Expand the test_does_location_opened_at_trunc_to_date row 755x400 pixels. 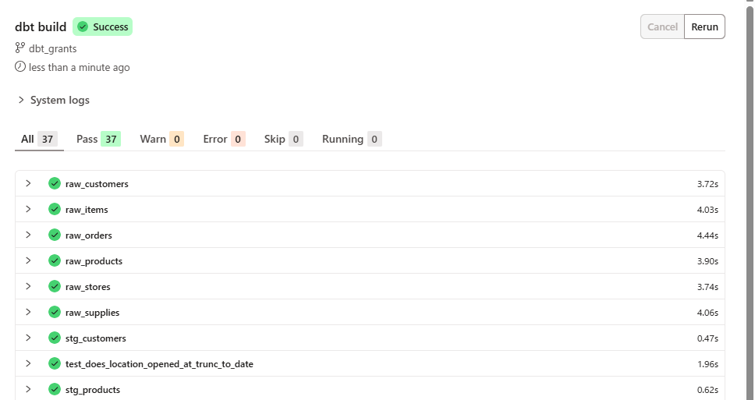28,364
